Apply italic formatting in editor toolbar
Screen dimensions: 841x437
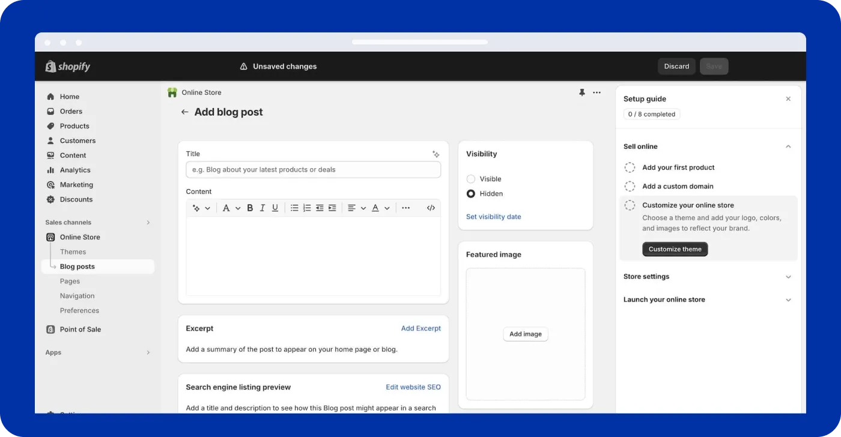pos(263,208)
